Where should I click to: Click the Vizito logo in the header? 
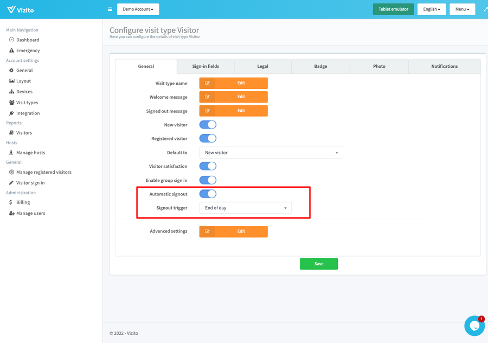[21, 9]
